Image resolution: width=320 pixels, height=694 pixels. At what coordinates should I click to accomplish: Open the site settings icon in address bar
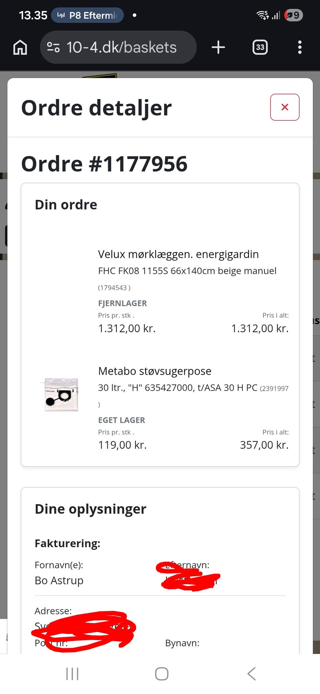tap(53, 47)
